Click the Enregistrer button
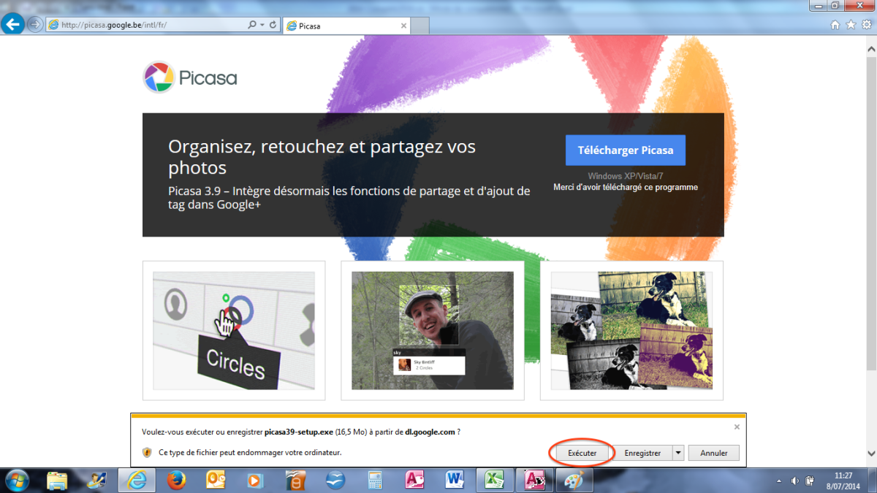877x493 pixels. tap(642, 453)
